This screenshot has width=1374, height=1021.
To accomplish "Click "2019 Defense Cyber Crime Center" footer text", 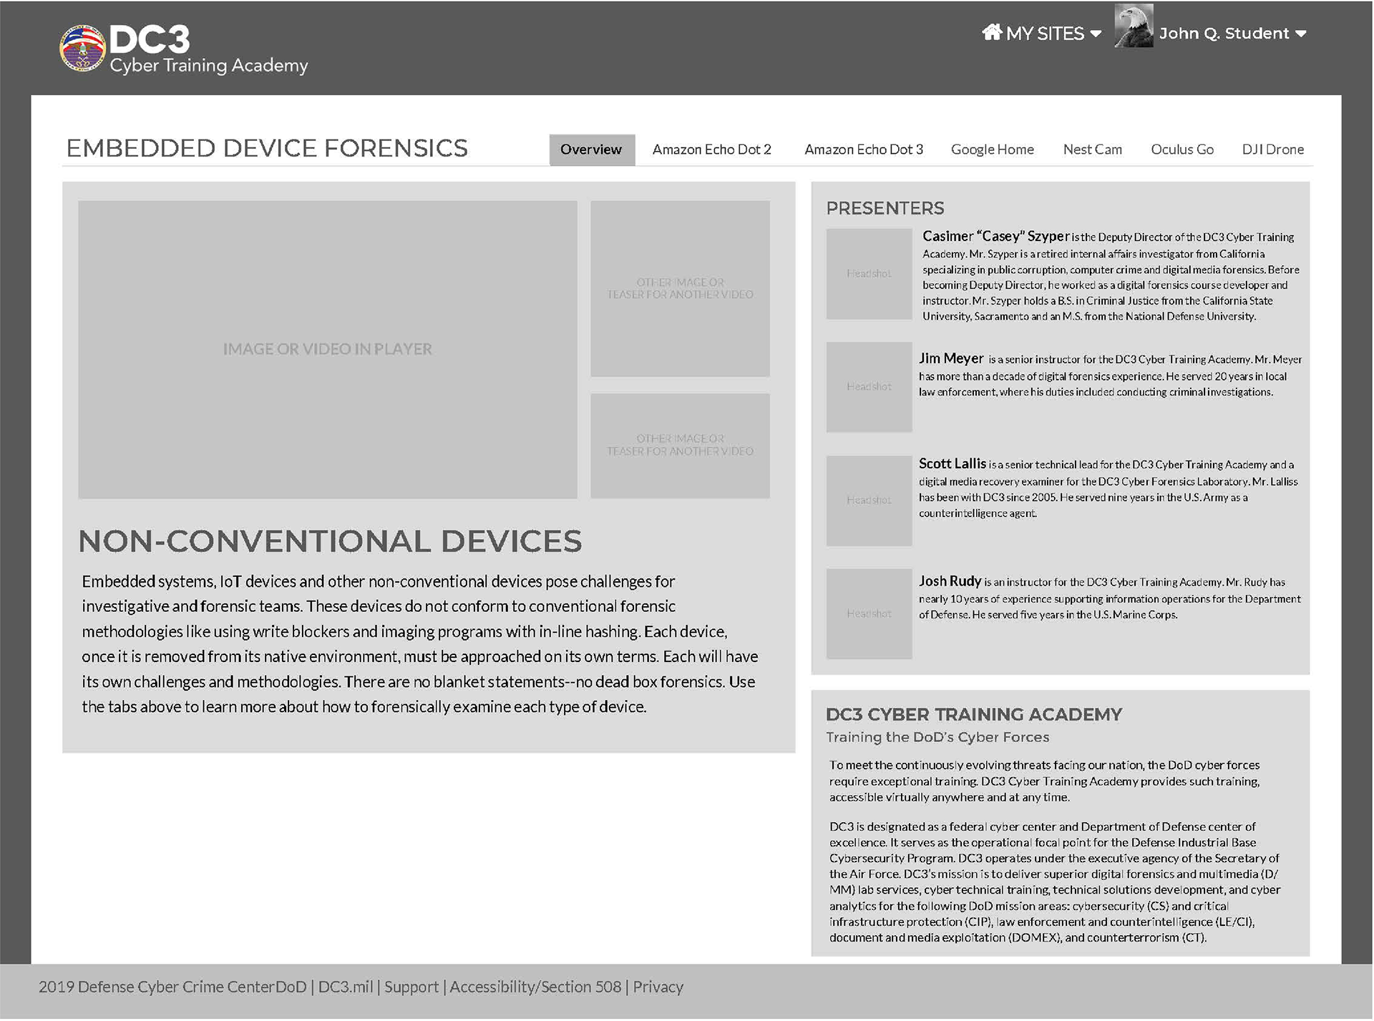I will (x=157, y=987).
